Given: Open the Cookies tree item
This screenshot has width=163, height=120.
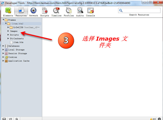Looking at the screenshot, I should [x=11, y=57].
